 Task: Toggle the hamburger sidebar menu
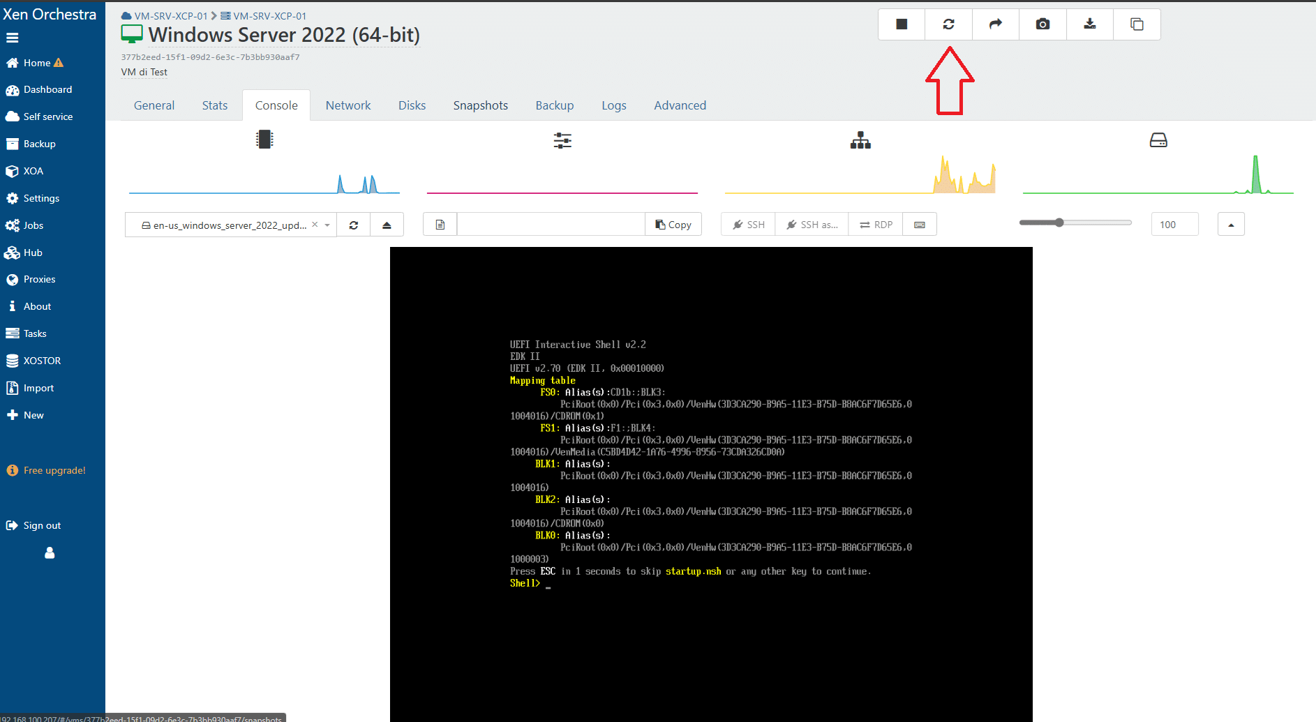pyautogui.click(x=13, y=38)
